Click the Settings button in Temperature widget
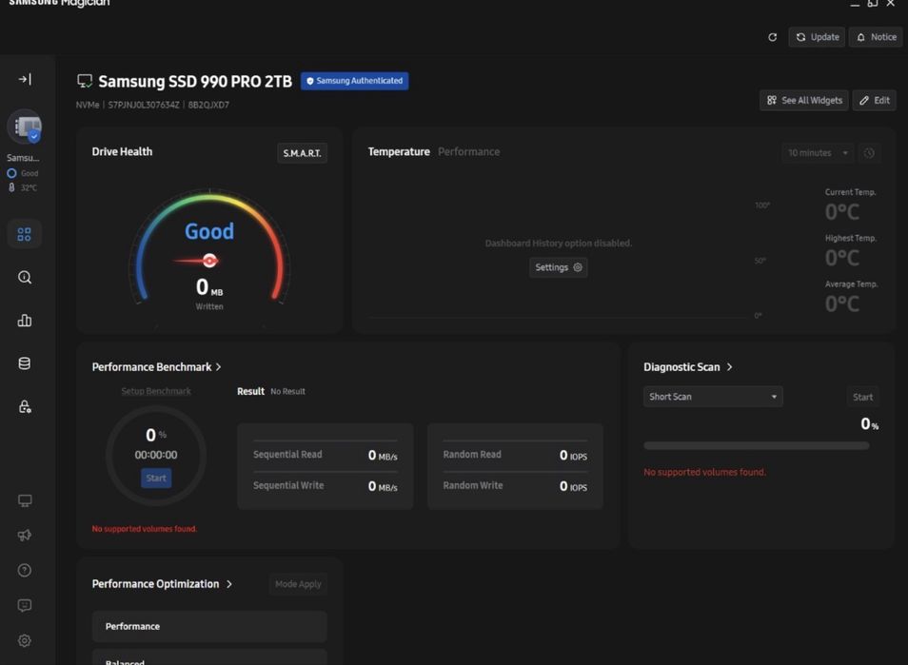The image size is (908, 665). pyautogui.click(x=559, y=267)
